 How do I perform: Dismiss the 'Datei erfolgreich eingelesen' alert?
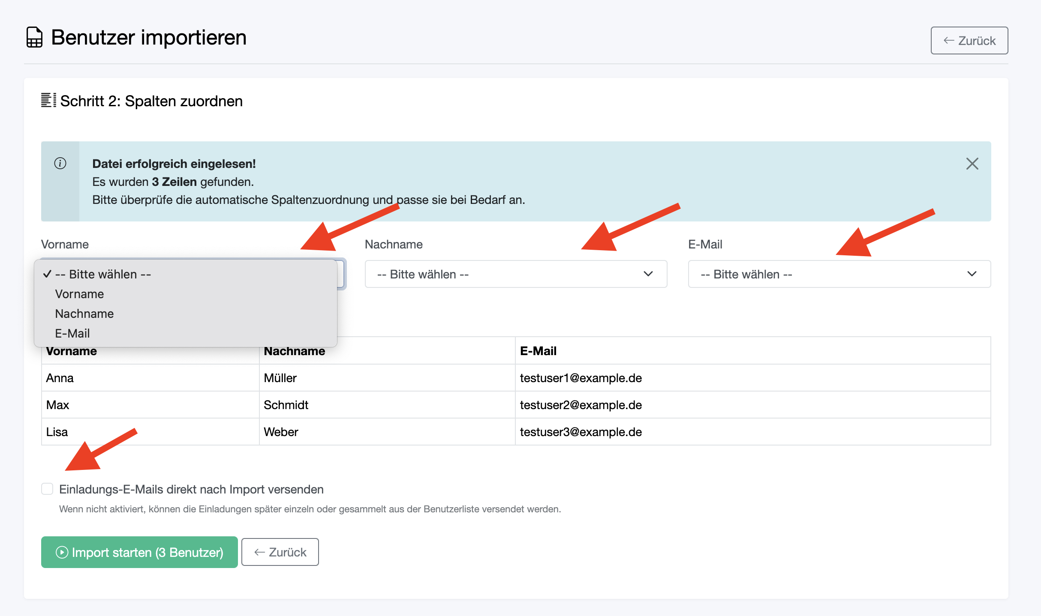click(972, 164)
